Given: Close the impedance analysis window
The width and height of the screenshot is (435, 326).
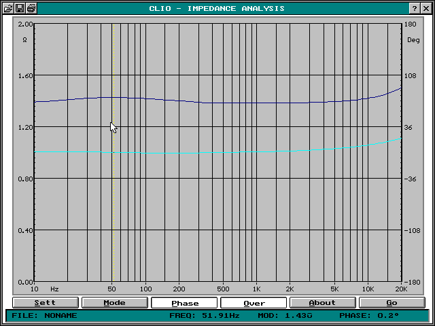Looking at the screenshot, I should point(426,8).
